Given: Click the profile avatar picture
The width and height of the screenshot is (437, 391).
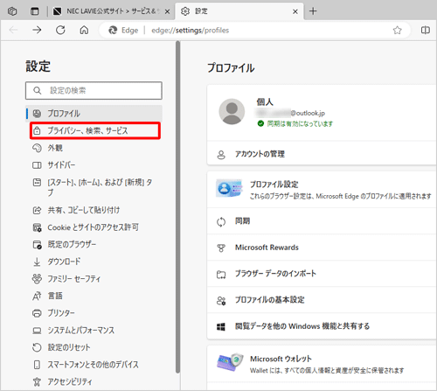Looking at the screenshot, I should [x=232, y=111].
